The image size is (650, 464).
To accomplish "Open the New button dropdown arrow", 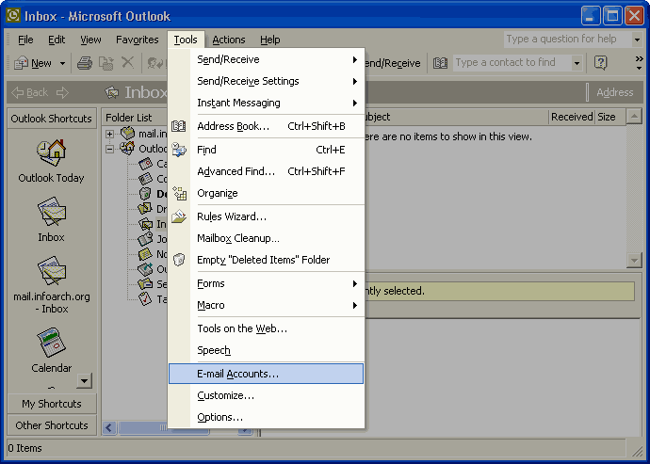I will (x=62, y=63).
